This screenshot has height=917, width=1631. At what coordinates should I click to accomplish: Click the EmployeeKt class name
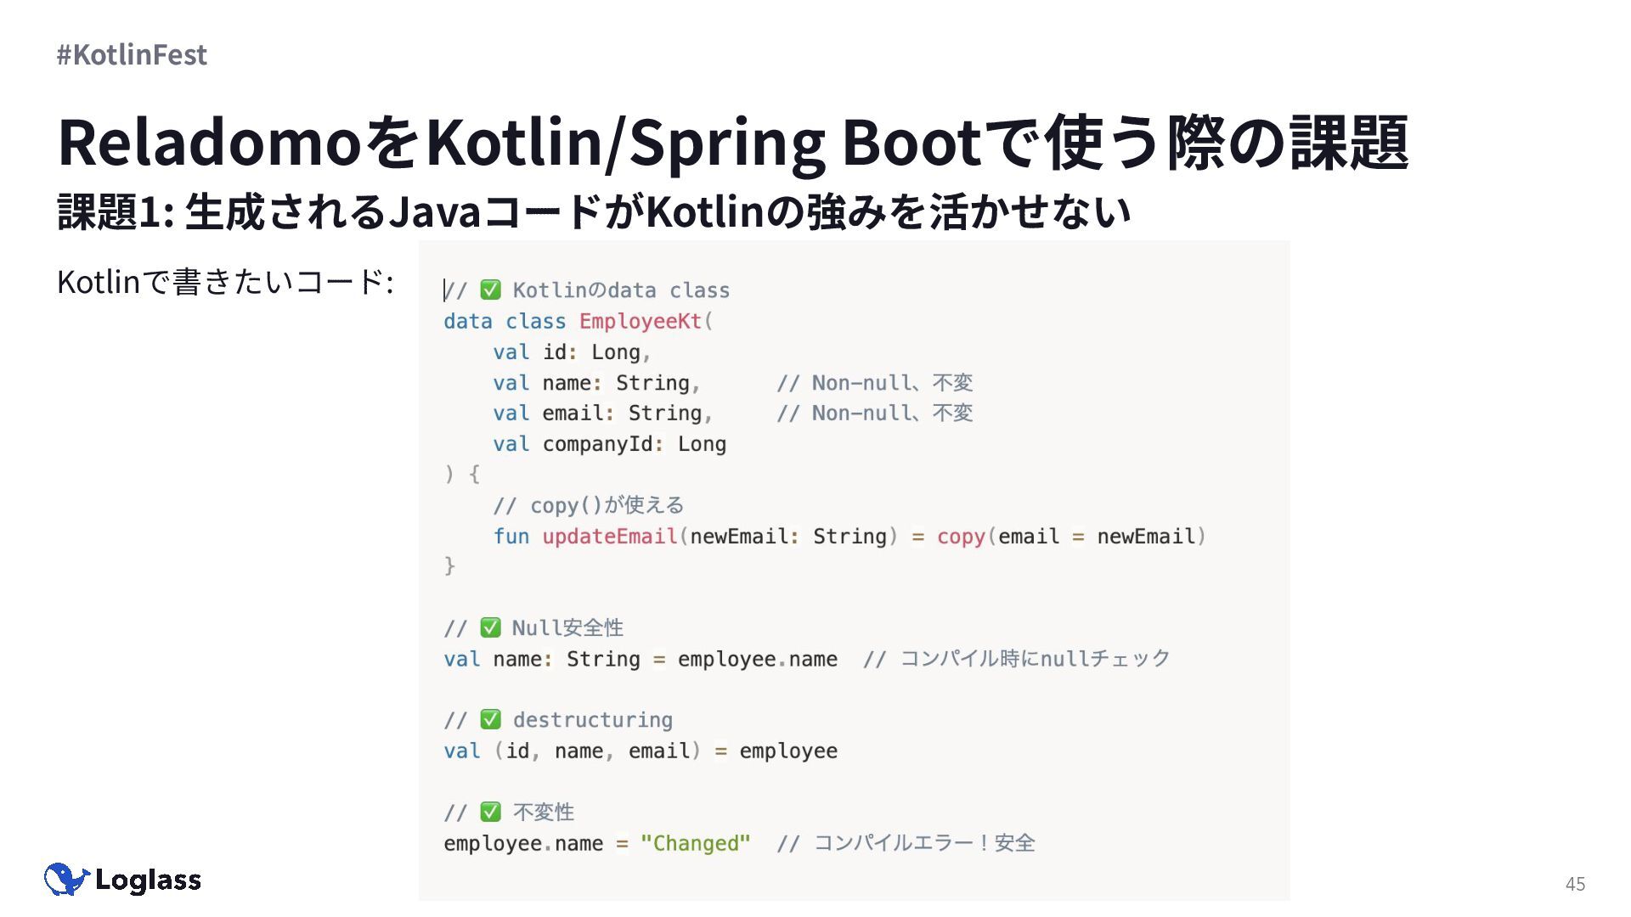(640, 321)
